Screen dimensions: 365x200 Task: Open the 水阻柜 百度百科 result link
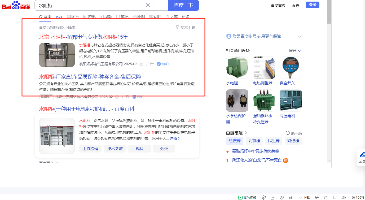87,109
